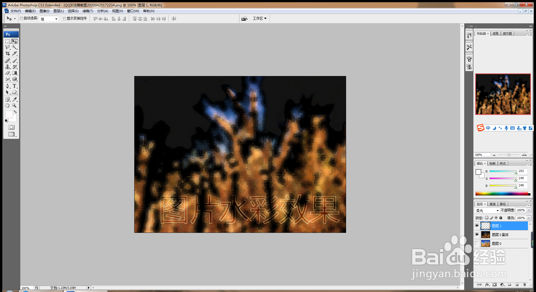Open the Color panel options menu
The height and width of the screenshot is (292, 536).
[530, 165]
